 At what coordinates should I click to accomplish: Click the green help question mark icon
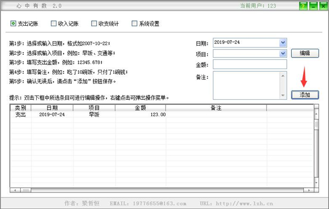pyautogui.click(x=303, y=6)
